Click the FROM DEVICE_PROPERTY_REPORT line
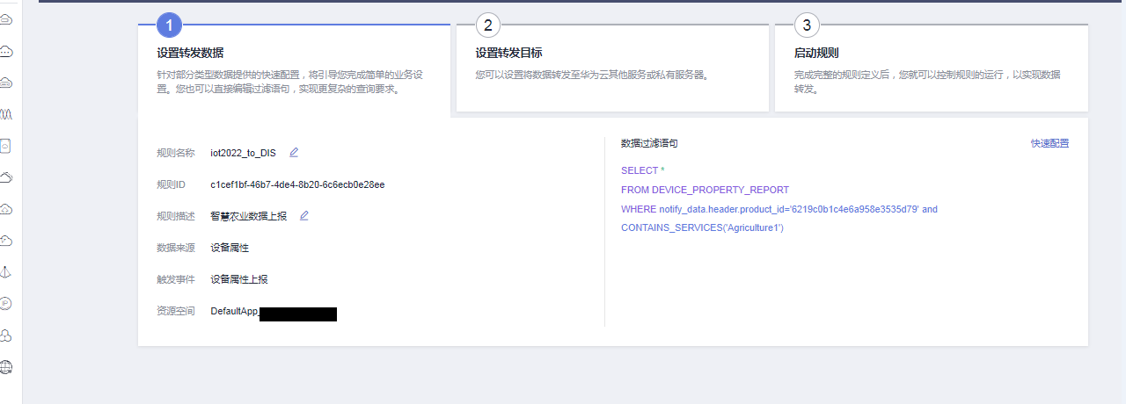This screenshot has width=1126, height=404. point(706,190)
